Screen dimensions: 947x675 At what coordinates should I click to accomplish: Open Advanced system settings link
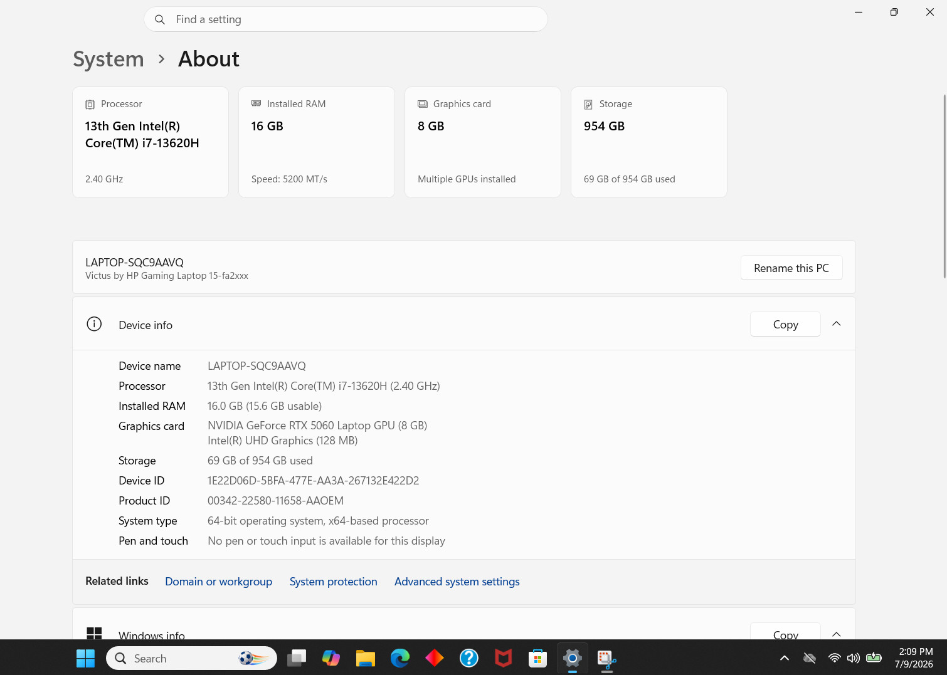457,582
